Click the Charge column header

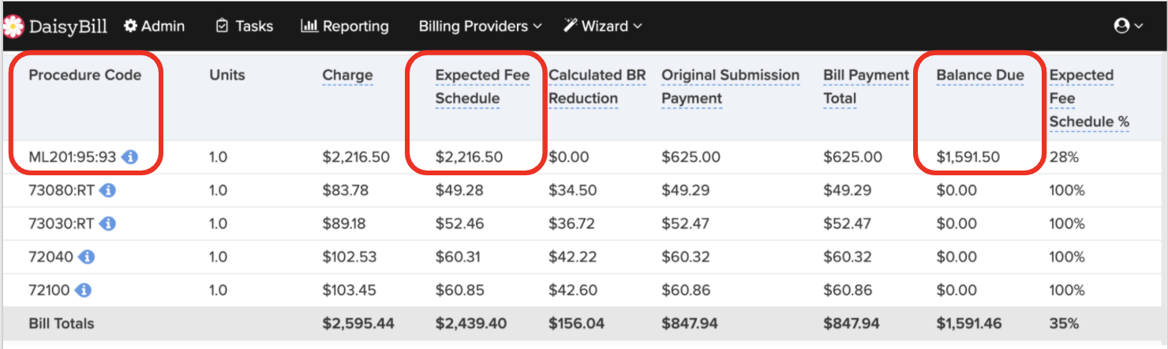(x=347, y=75)
